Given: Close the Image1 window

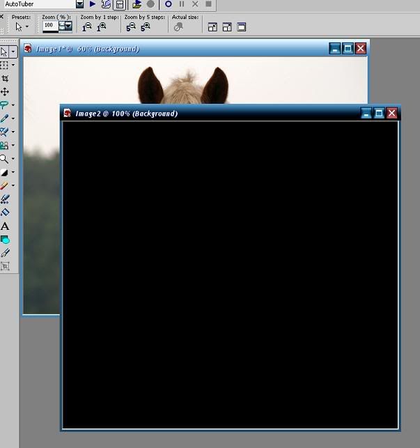Looking at the screenshot, I should (x=361, y=49).
